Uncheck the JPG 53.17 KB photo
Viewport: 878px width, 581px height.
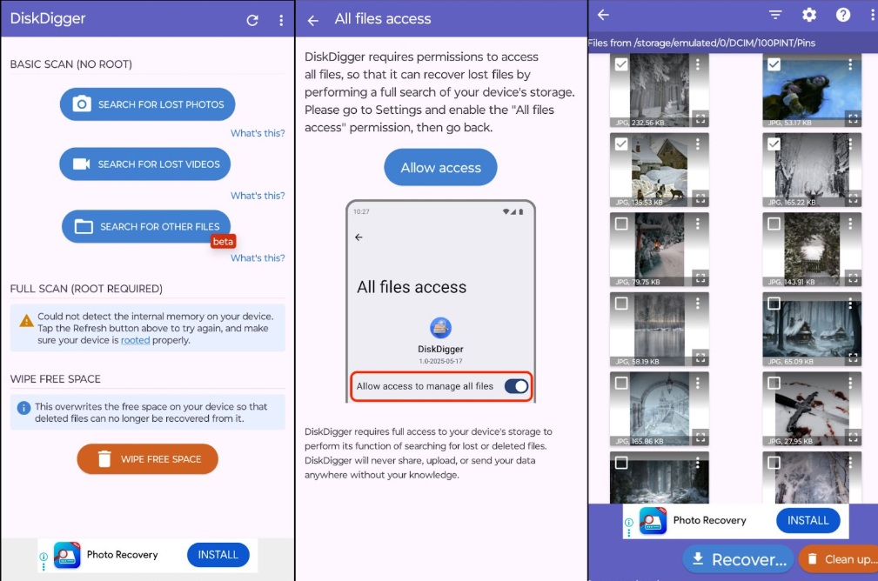(774, 64)
